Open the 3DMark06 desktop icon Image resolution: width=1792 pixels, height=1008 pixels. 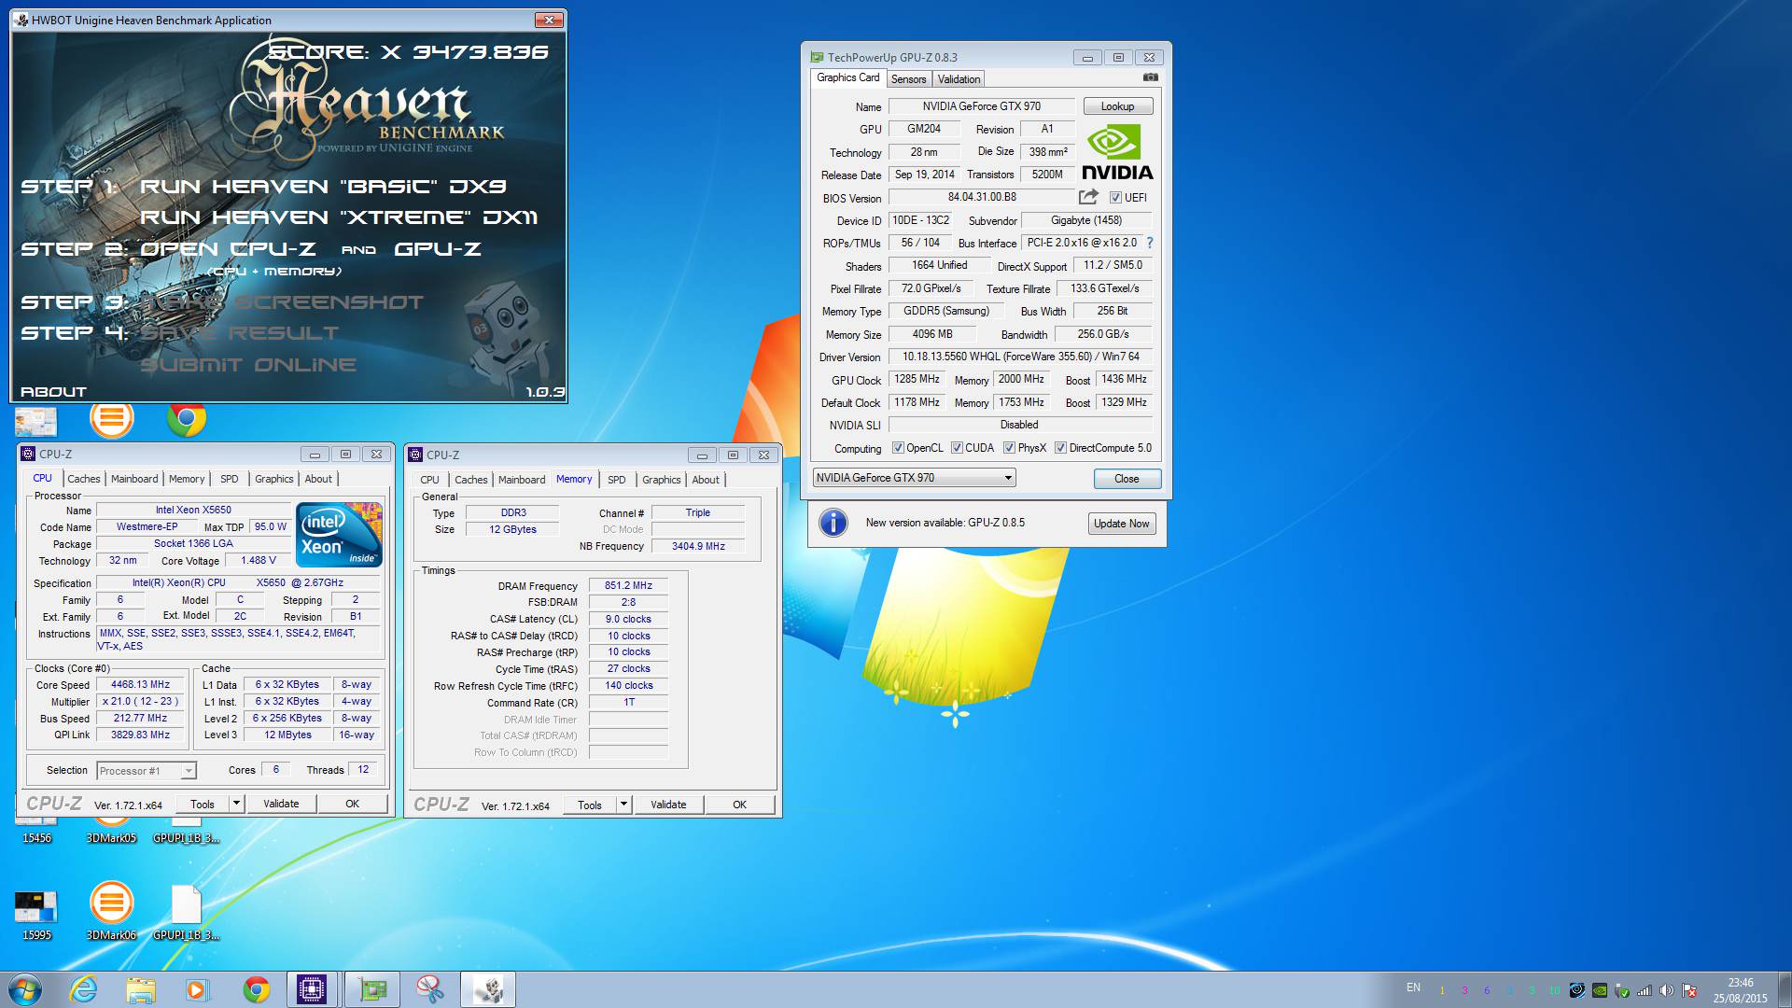[111, 911]
